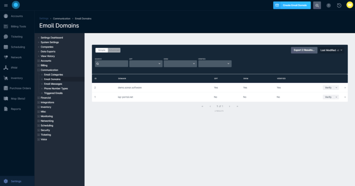This screenshot has height=186, width=355.
Task: Open Inventory sidebar cart icon
Action: (6, 78)
